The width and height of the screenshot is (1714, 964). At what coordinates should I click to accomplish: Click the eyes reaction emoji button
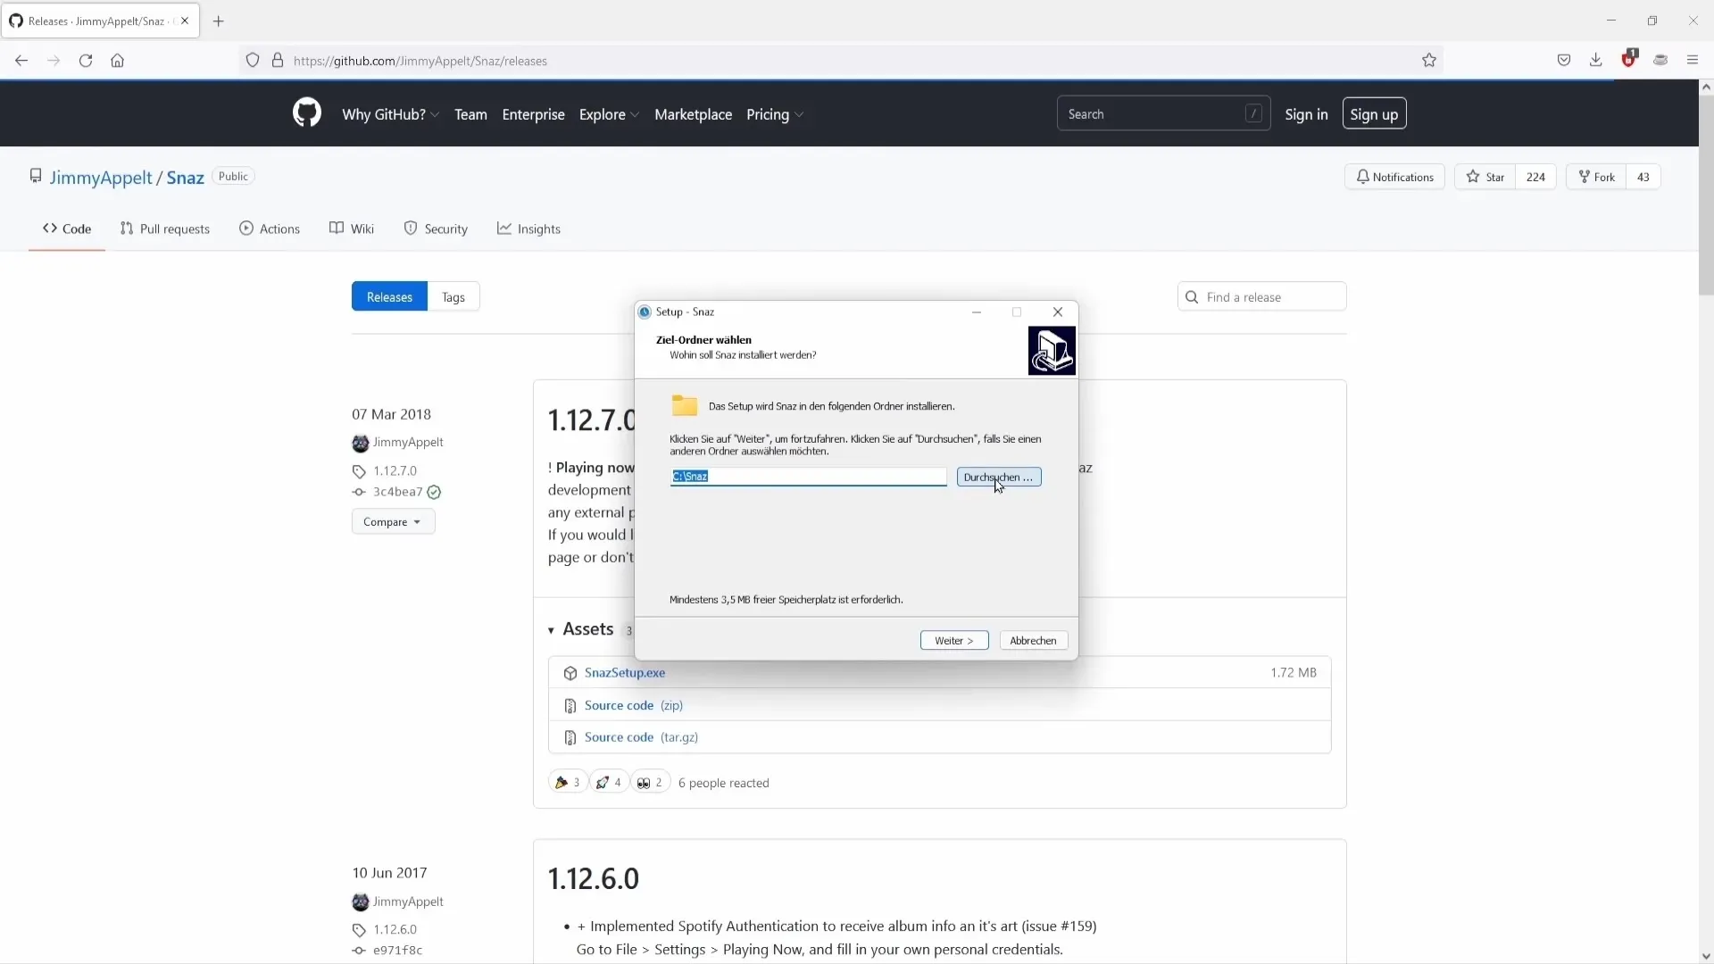(651, 782)
